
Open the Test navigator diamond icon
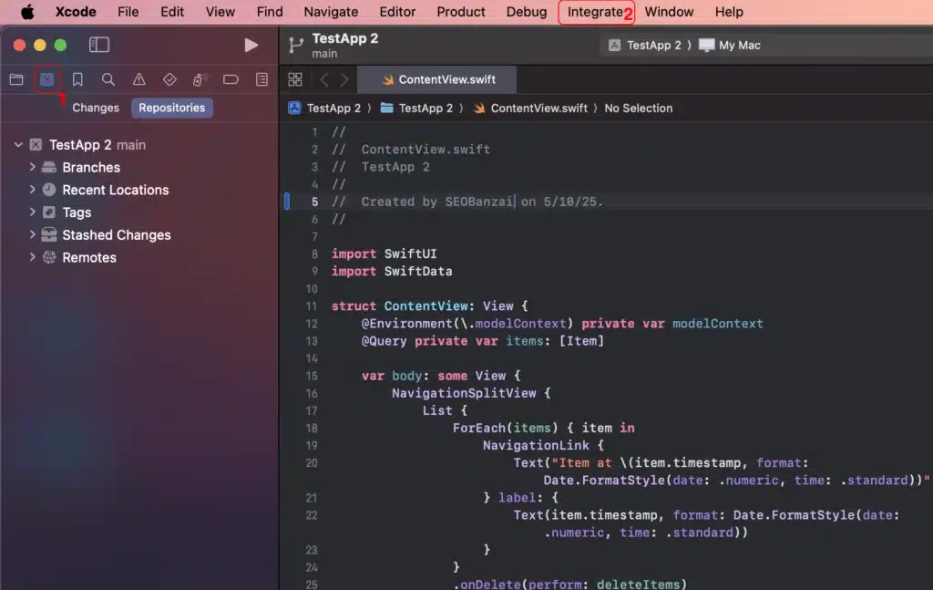tap(169, 79)
